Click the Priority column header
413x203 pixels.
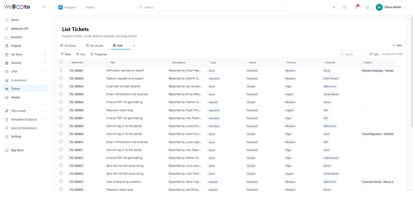[291, 62]
